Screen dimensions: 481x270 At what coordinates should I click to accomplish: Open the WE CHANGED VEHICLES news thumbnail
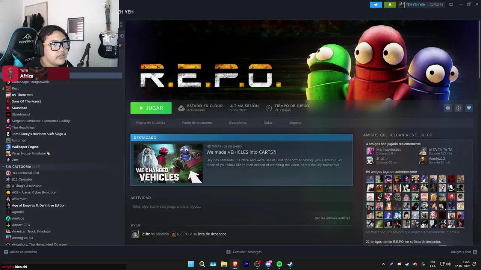(168, 163)
